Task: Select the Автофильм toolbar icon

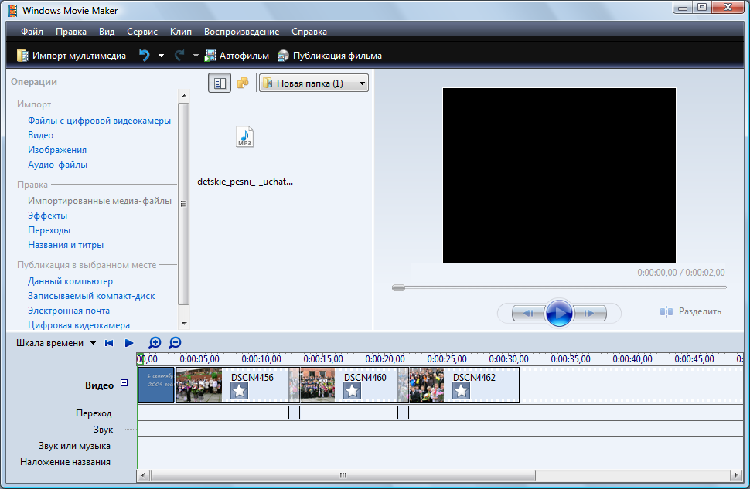Action: [210, 55]
